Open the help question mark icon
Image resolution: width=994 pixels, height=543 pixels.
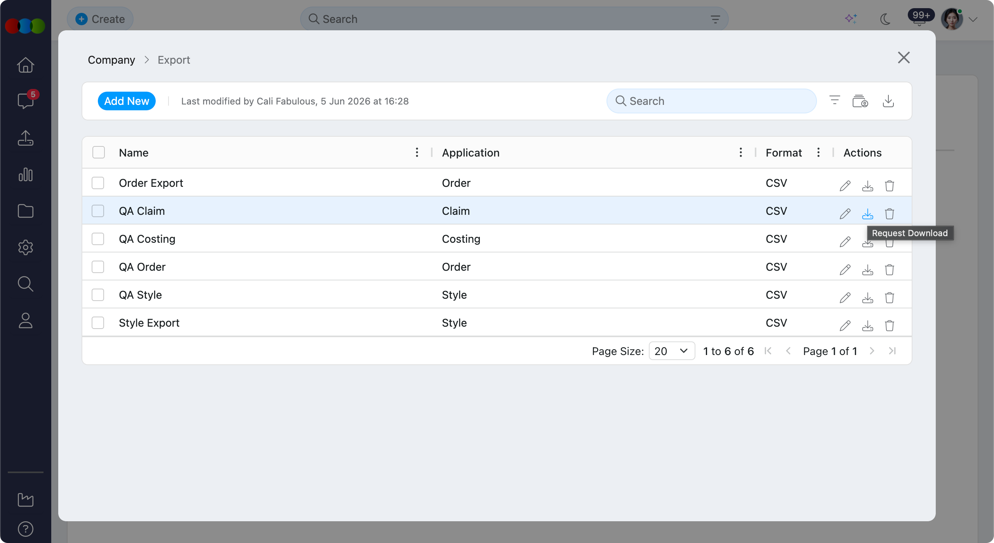click(x=26, y=529)
